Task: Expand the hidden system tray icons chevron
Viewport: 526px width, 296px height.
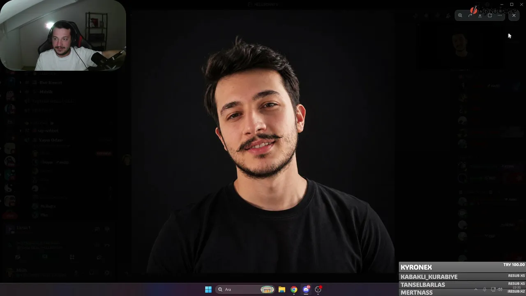Action: (x=476, y=289)
